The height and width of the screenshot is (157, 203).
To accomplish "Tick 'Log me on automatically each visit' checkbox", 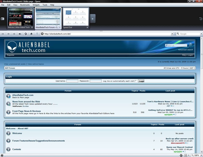I will pyautogui.click(x=135, y=81).
